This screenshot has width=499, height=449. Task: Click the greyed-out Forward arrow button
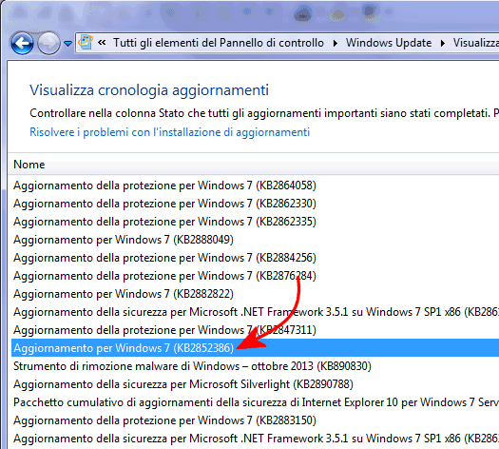click(48, 43)
